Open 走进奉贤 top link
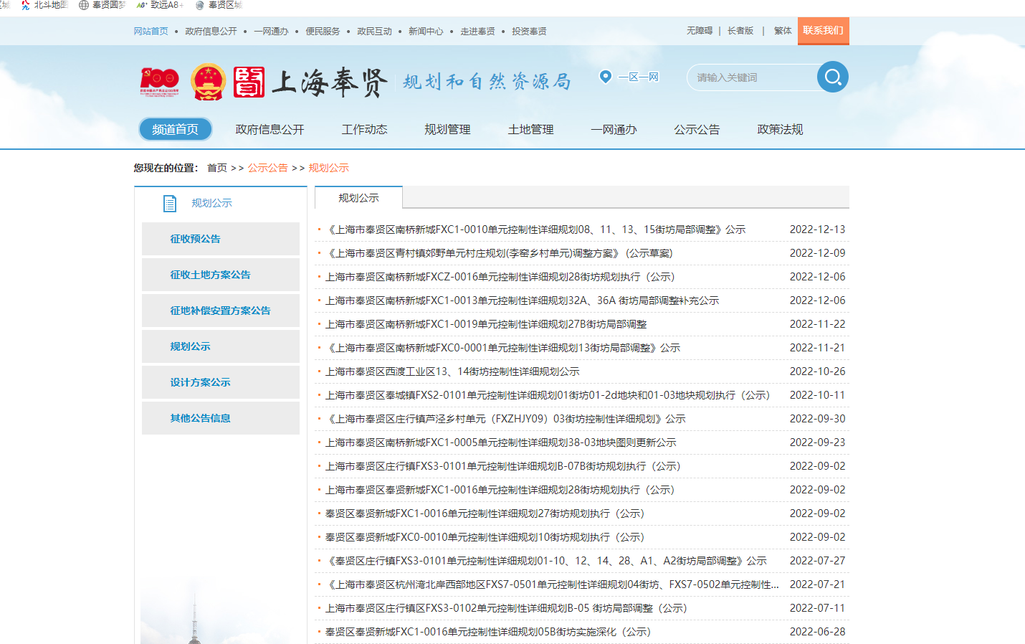This screenshot has width=1025, height=644. (x=477, y=32)
